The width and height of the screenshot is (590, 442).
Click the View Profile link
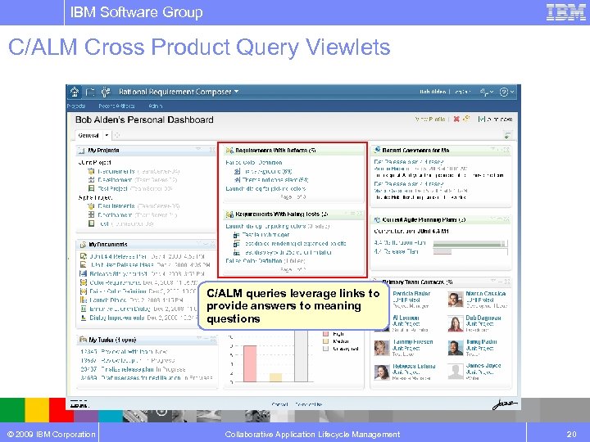tap(430, 120)
